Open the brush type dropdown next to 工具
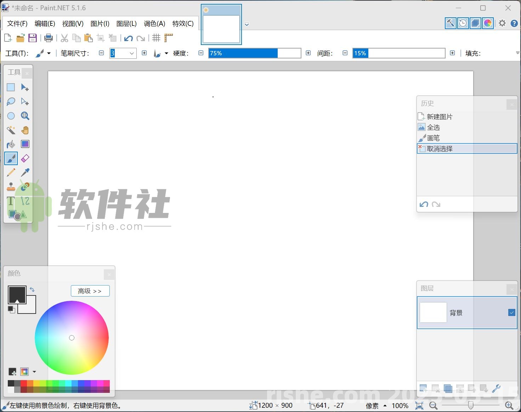 49,53
